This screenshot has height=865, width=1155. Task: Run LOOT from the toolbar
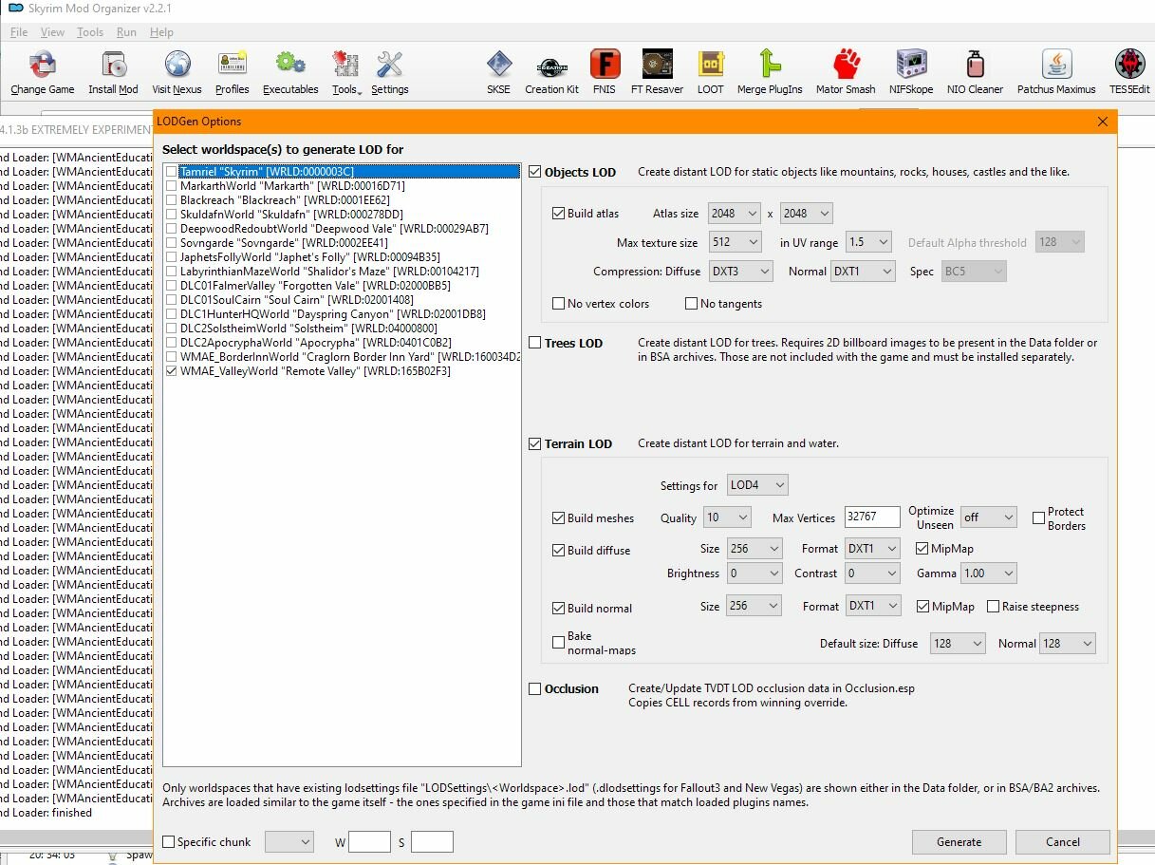point(710,65)
